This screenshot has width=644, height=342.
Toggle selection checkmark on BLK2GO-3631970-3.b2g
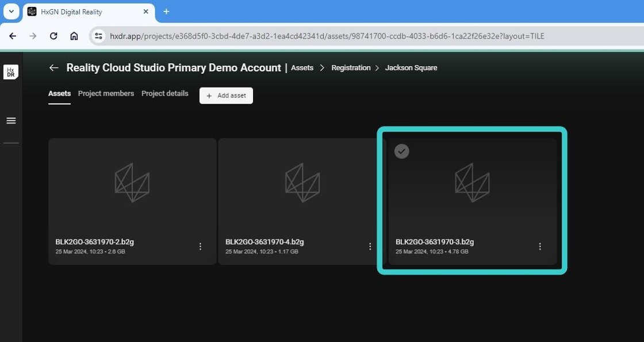[402, 151]
